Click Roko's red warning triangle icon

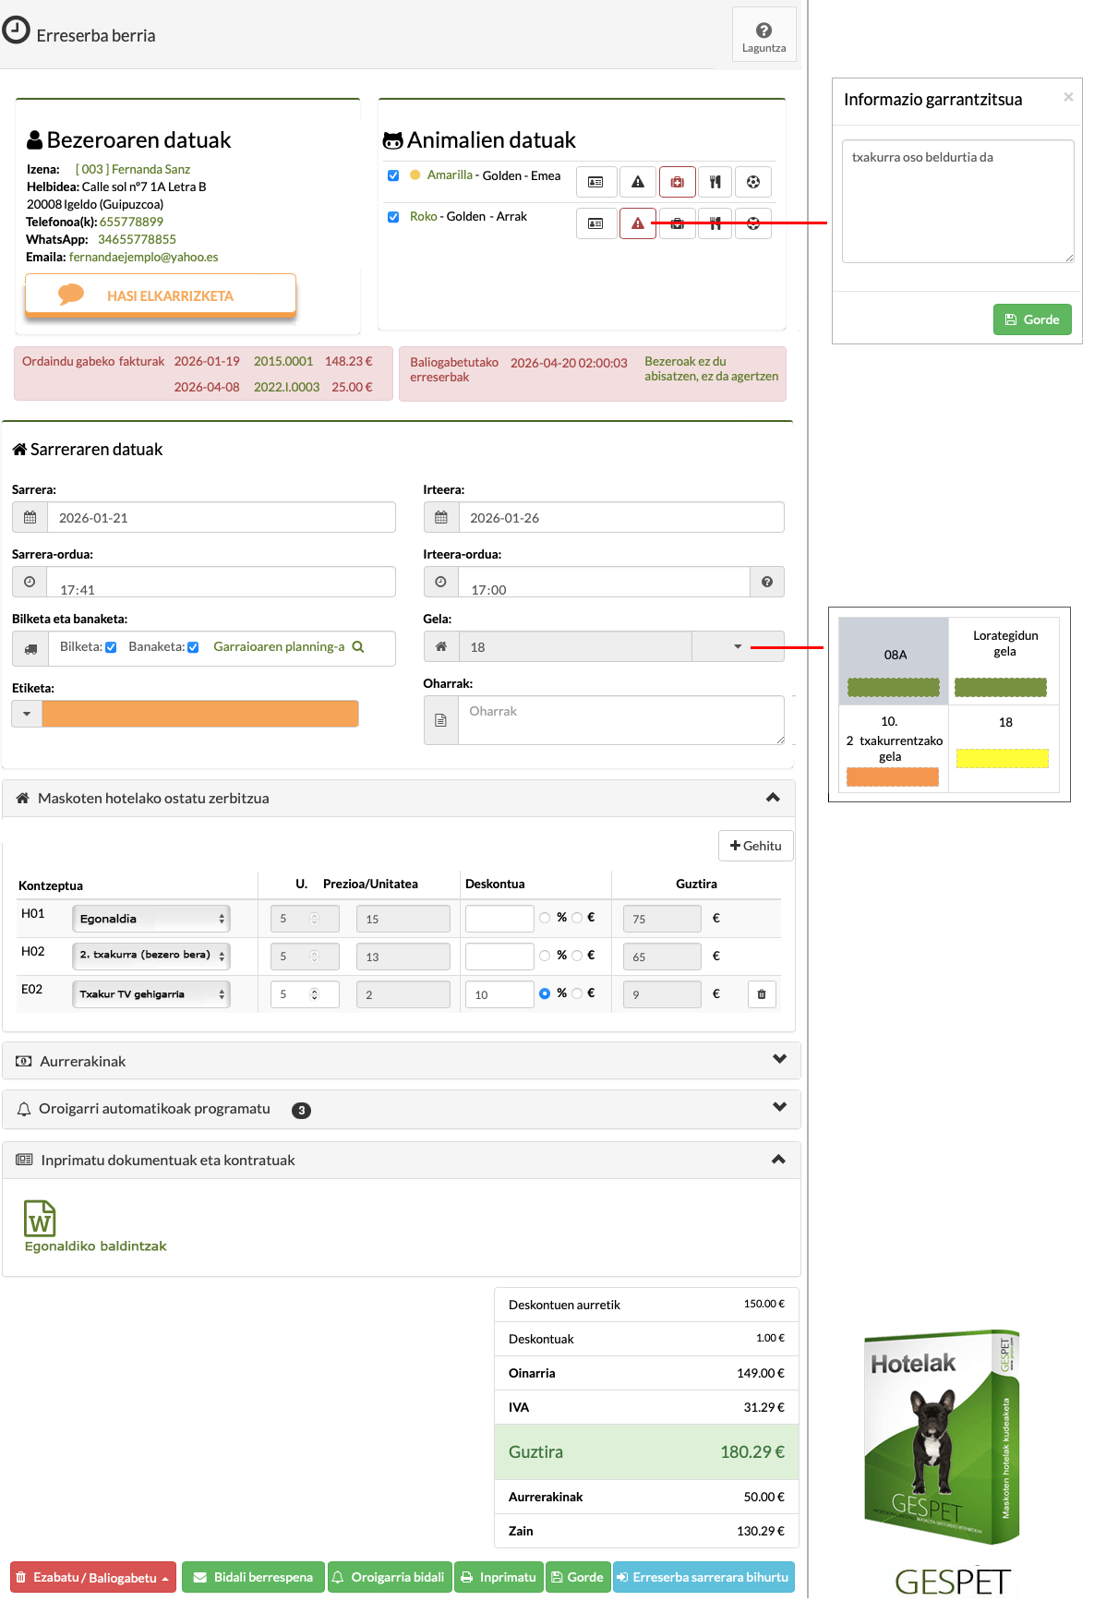pyautogui.click(x=637, y=223)
